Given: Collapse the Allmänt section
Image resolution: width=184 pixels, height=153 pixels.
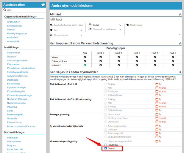Looking at the screenshot, I should click(x=180, y=15).
